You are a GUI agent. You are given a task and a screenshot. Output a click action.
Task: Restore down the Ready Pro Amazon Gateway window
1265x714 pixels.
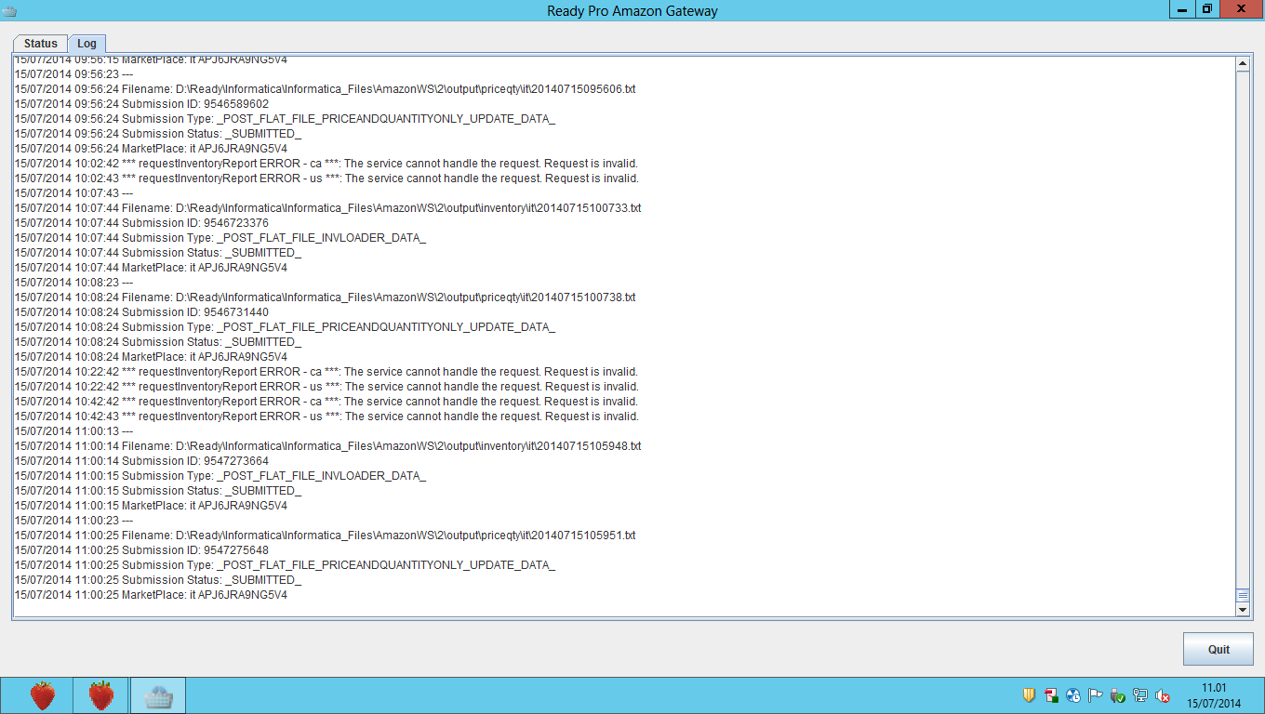(1206, 9)
